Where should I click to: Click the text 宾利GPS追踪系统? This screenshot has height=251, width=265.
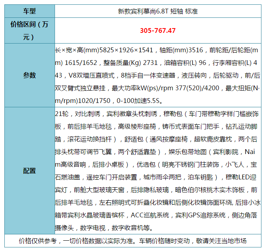pos(200,215)
